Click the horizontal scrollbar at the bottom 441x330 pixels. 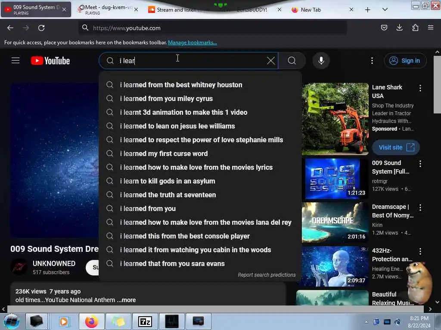[215, 309]
